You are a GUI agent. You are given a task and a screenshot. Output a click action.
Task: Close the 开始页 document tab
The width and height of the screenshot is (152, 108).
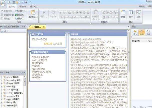click(44, 27)
